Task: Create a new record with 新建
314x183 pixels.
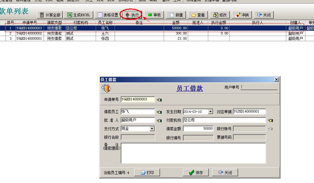Action: pos(176,15)
